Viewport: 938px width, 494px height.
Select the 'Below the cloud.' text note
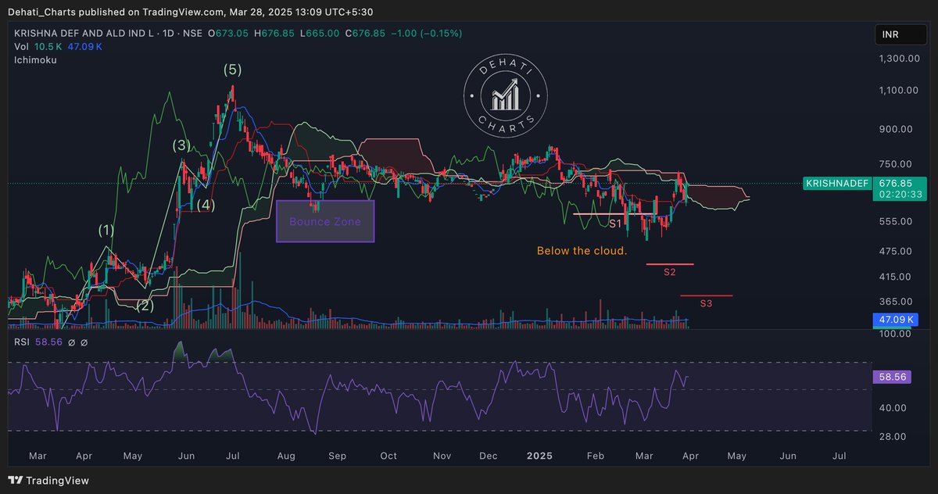(582, 252)
